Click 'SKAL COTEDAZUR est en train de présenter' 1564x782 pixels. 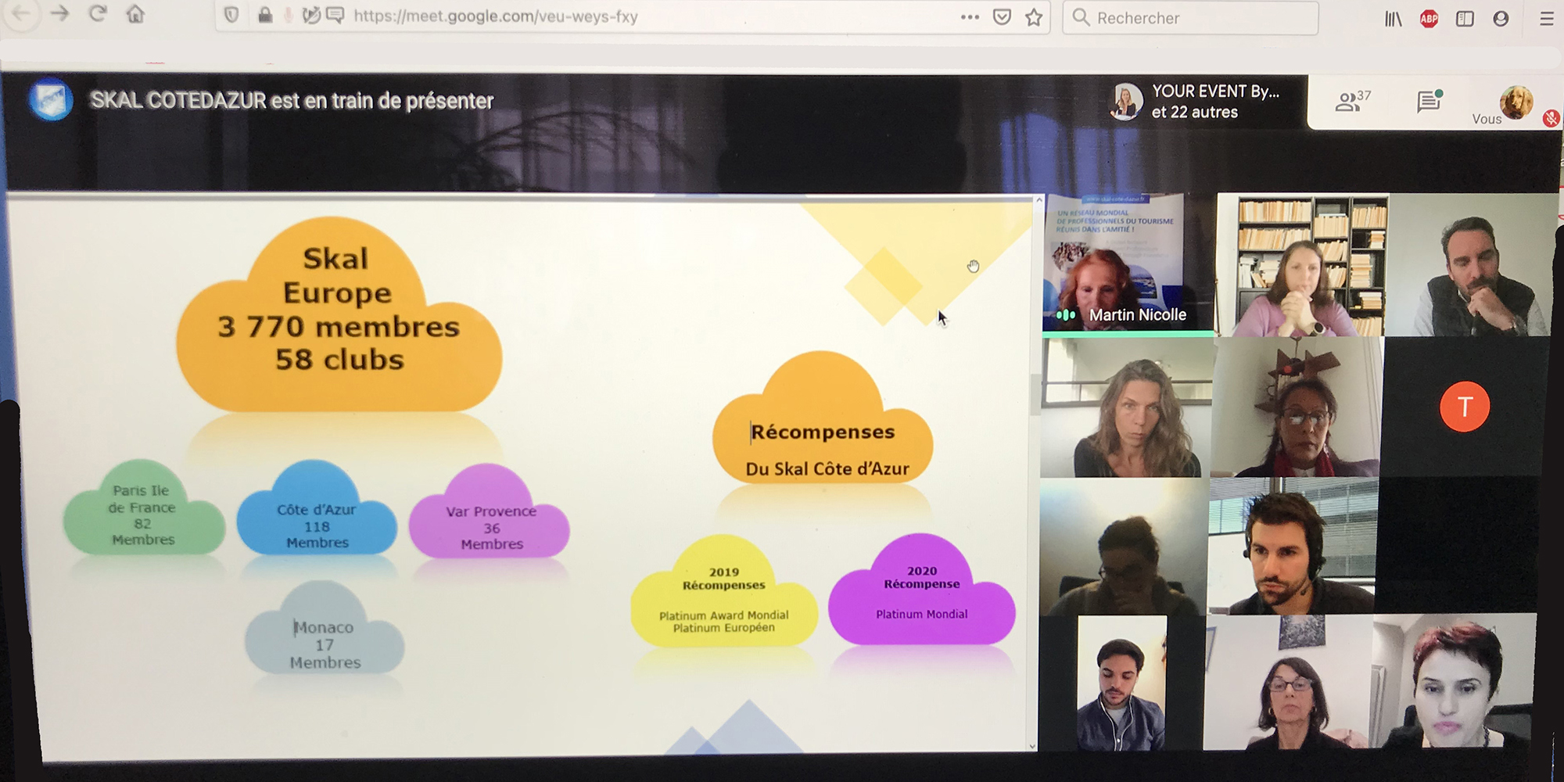tap(292, 101)
